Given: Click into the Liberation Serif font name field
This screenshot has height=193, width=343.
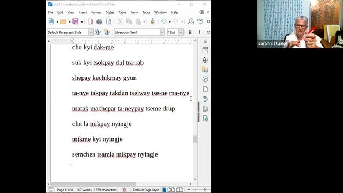Looking at the screenshot, I should tap(137, 32).
